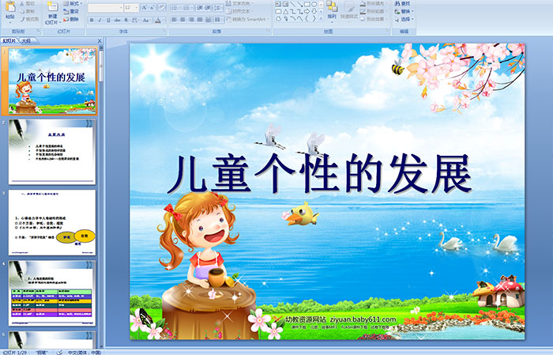553x355 pixels.
Task: Toggle Strikethrough formatting
Action: click(x=117, y=20)
